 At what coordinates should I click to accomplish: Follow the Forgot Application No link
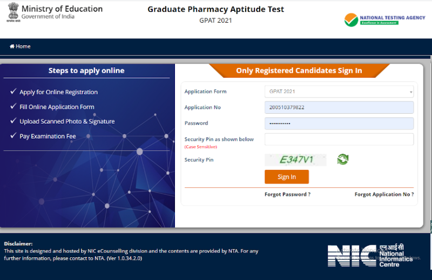click(x=384, y=194)
